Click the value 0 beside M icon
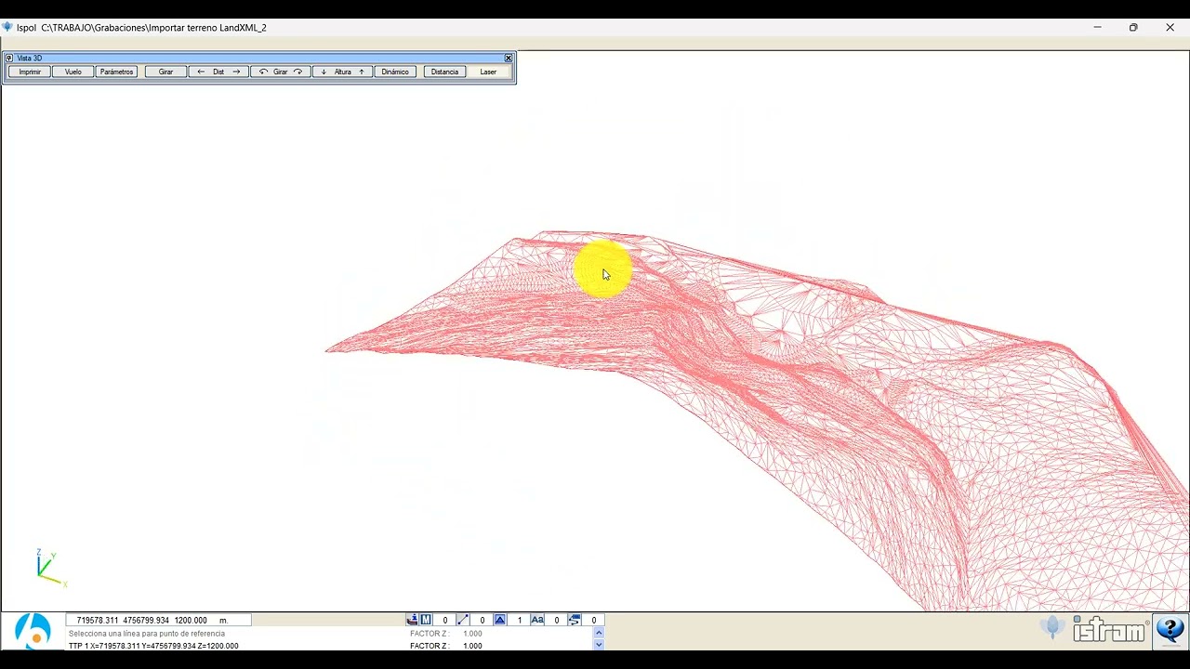Screen dimensions: 1190x669 [444, 620]
